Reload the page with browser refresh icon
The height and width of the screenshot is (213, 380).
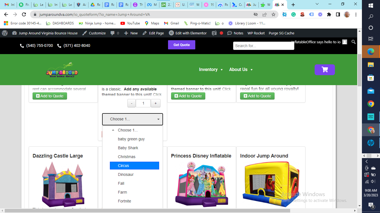point(24,14)
